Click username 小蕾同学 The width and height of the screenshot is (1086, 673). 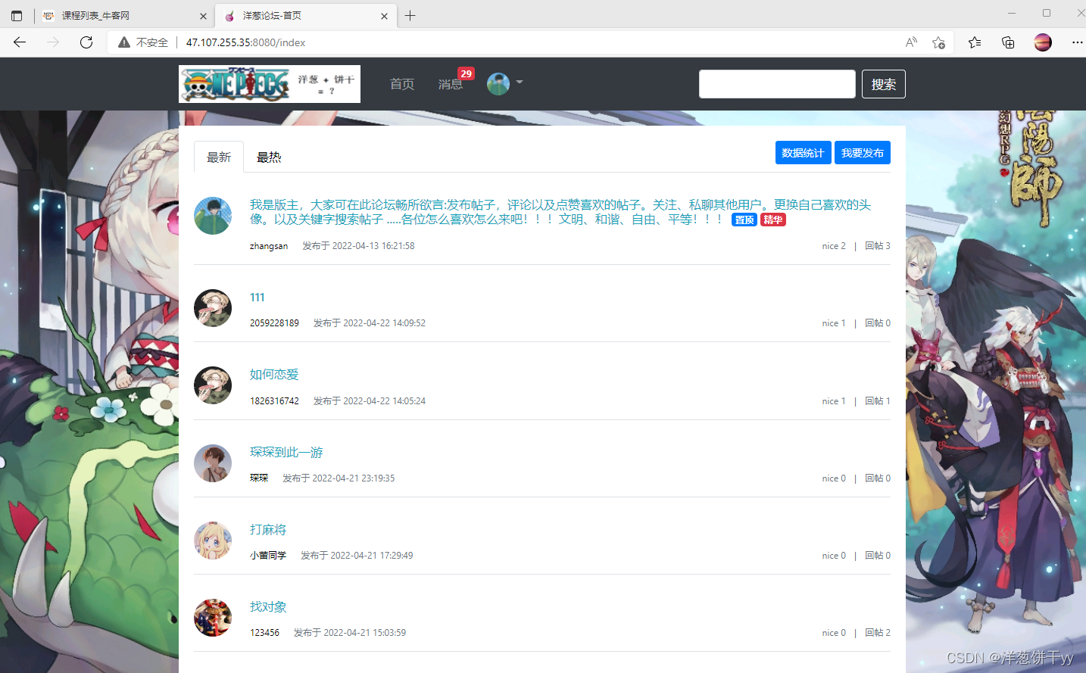point(268,556)
